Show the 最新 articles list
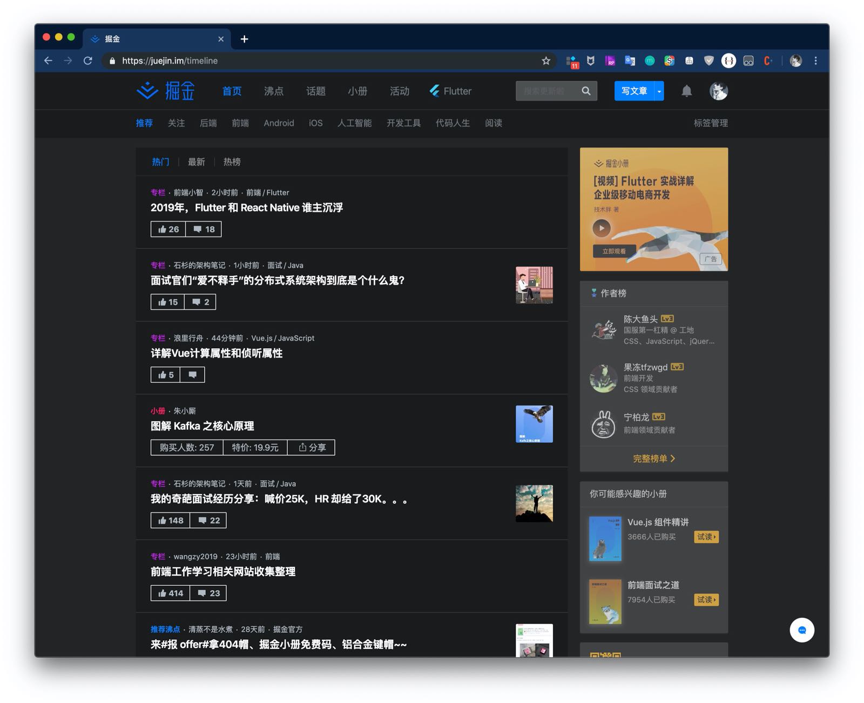Screen dimensions: 864x703 197,162
